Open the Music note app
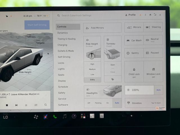 click(65, 116)
